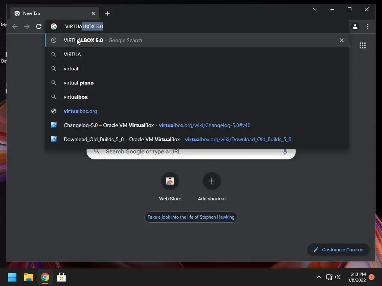Reload the page with refresh icon
Screen dimensions: 382x286
tap(39, 26)
